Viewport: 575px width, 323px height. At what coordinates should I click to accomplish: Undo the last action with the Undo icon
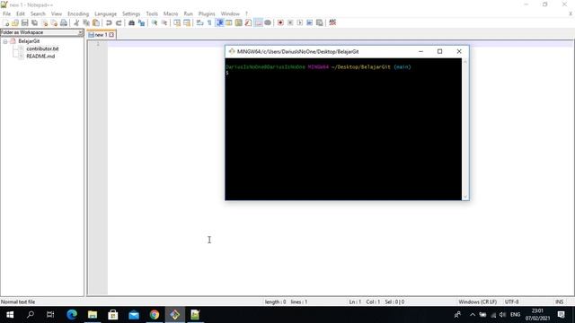coord(109,22)
